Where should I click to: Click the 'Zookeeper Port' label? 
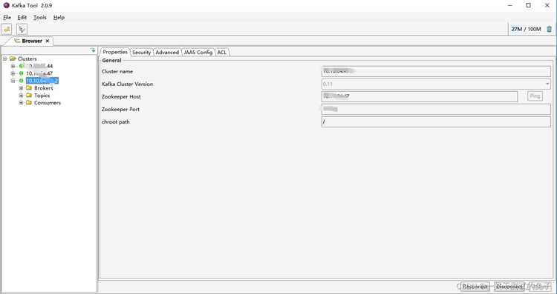(120, 110)
